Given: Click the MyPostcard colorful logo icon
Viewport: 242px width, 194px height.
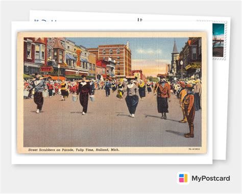Looking at the screenshot, I should 183,178.
